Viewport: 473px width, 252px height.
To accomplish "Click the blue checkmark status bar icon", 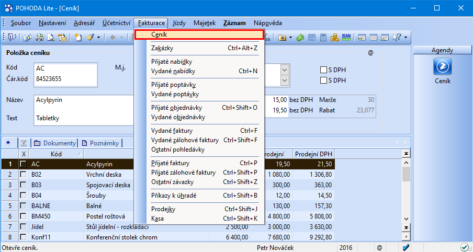I will click(x=407, y=247).
